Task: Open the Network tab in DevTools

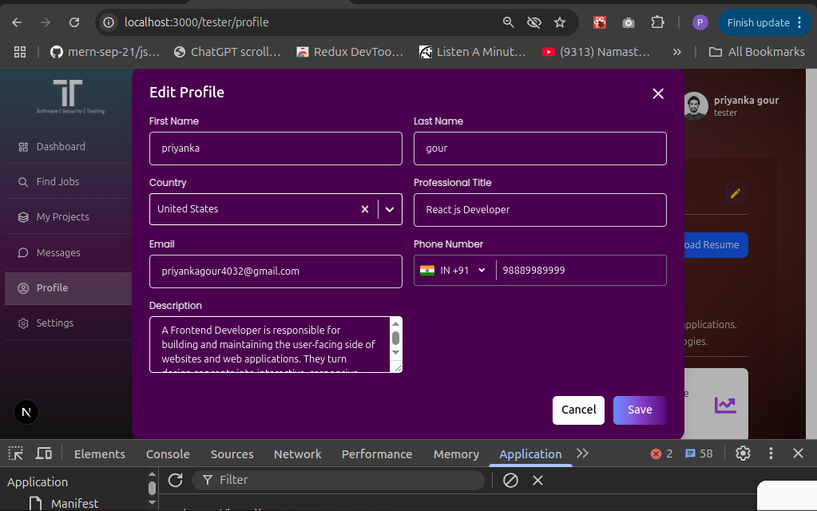Action: [297, 454]
